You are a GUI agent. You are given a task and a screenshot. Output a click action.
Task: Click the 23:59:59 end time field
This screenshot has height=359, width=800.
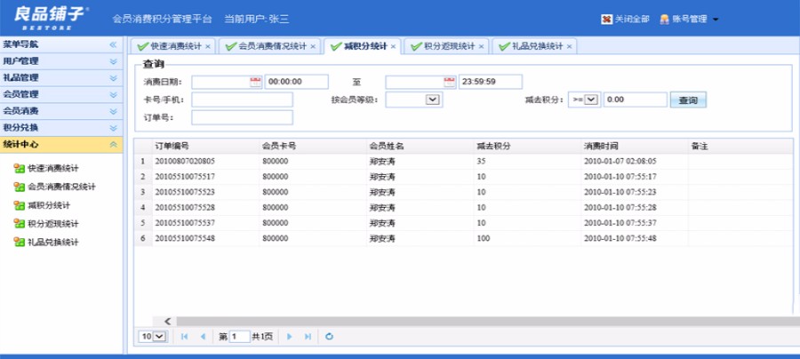pyautogui.click(x=491, y=82)
